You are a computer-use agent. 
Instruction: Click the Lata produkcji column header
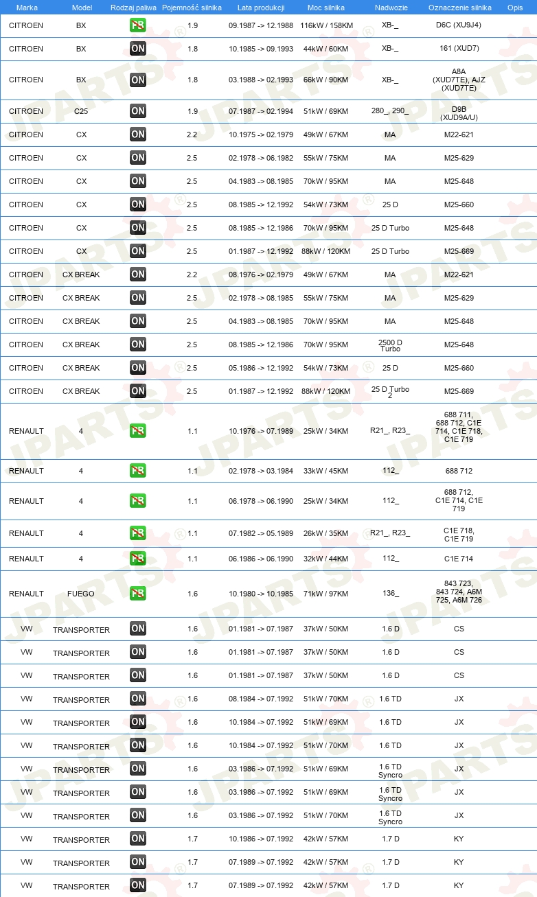pyautogui.click(x=261, y=7)
